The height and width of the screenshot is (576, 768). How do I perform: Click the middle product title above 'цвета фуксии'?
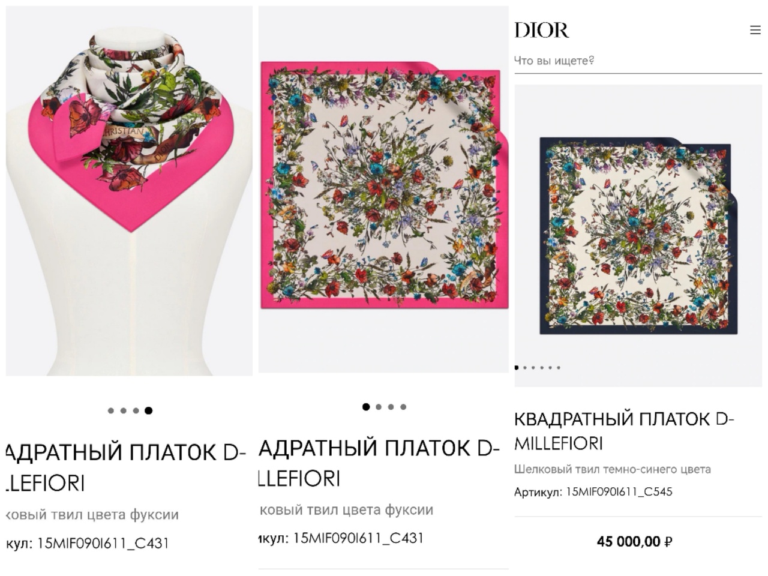pos(379,463)
